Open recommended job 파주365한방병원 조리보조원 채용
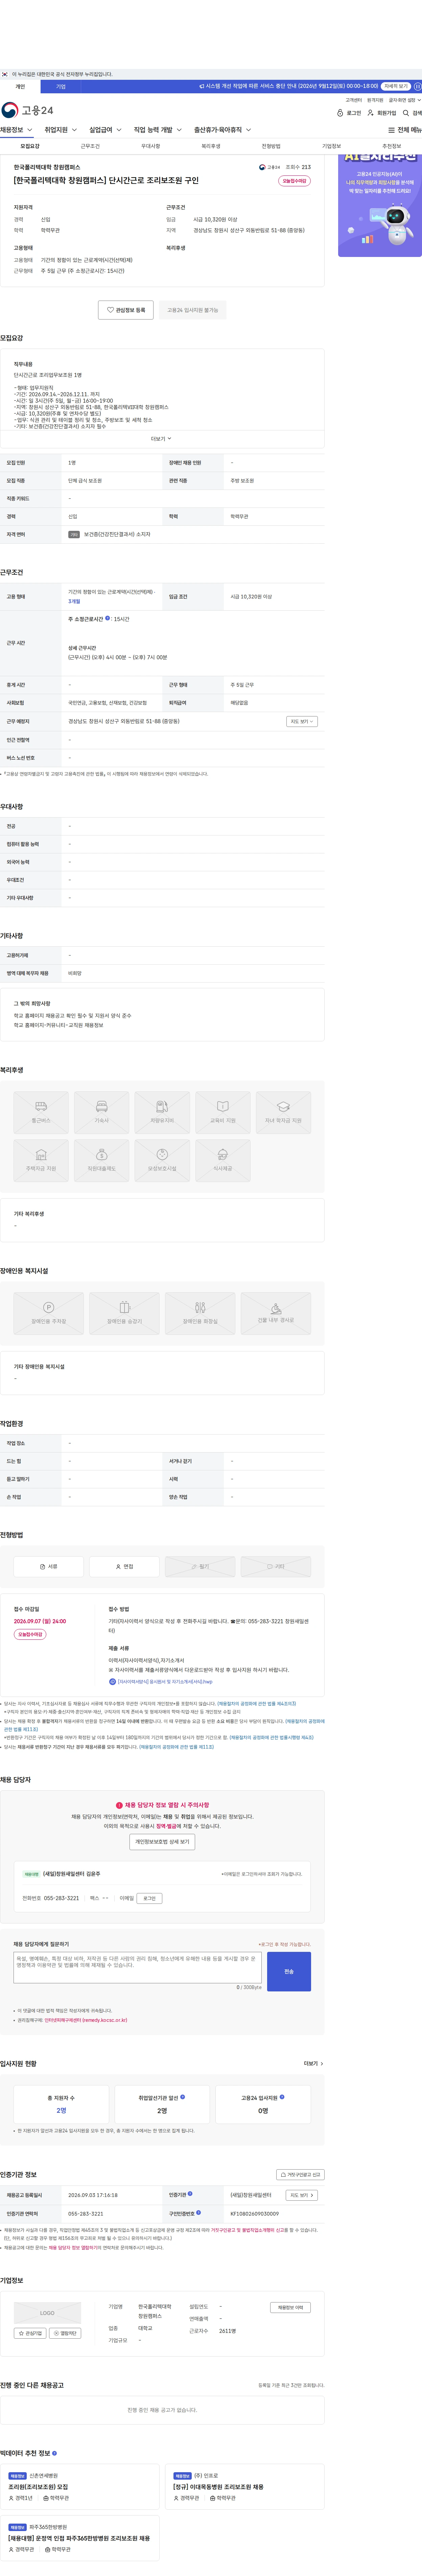 (79, 2538)
